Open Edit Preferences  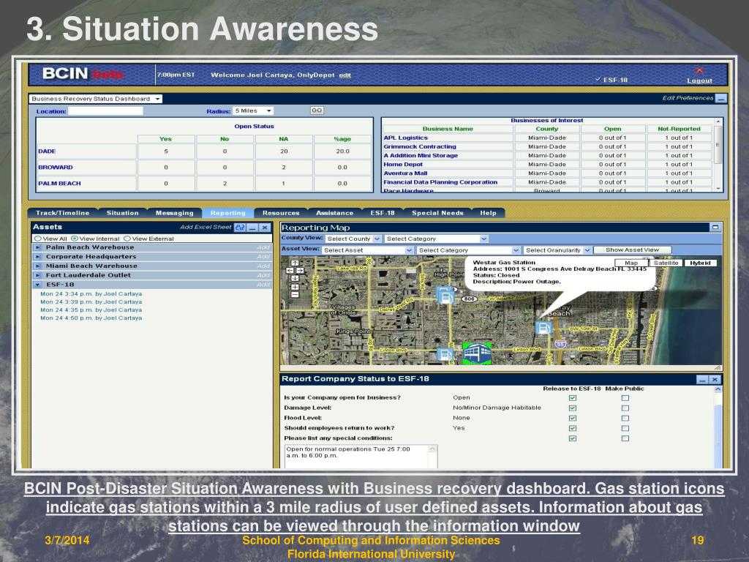click(688, 98)
